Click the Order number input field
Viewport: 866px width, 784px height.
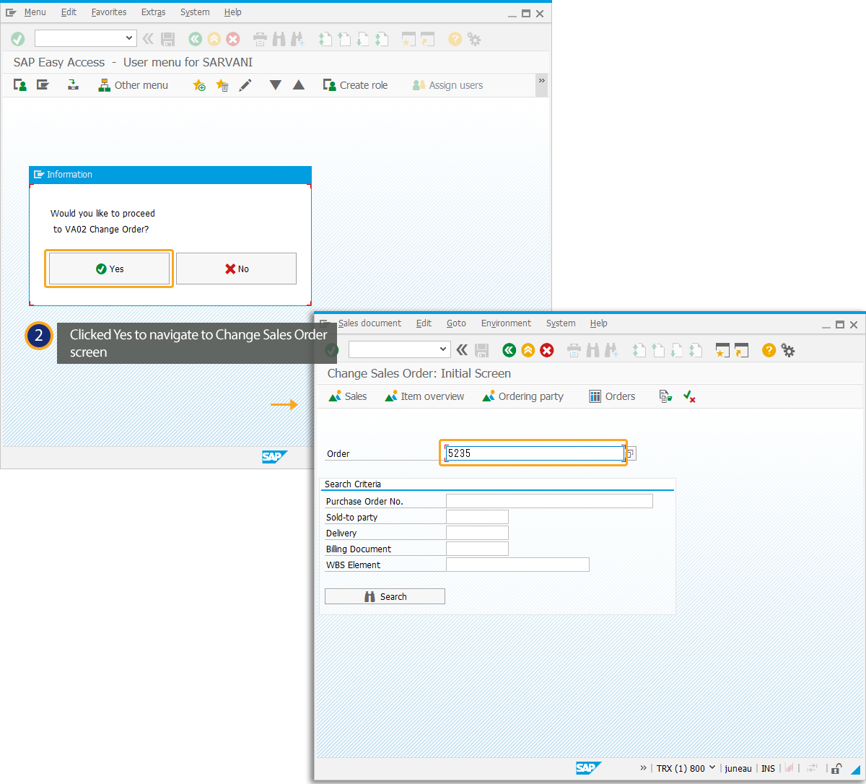pos(534,453)
